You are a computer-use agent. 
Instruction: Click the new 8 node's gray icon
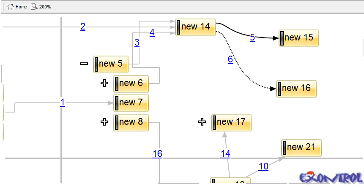coord(117,122)
